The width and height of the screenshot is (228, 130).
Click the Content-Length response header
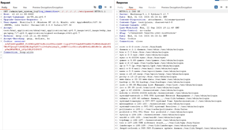pyautogui.click(x=133, y=25)
